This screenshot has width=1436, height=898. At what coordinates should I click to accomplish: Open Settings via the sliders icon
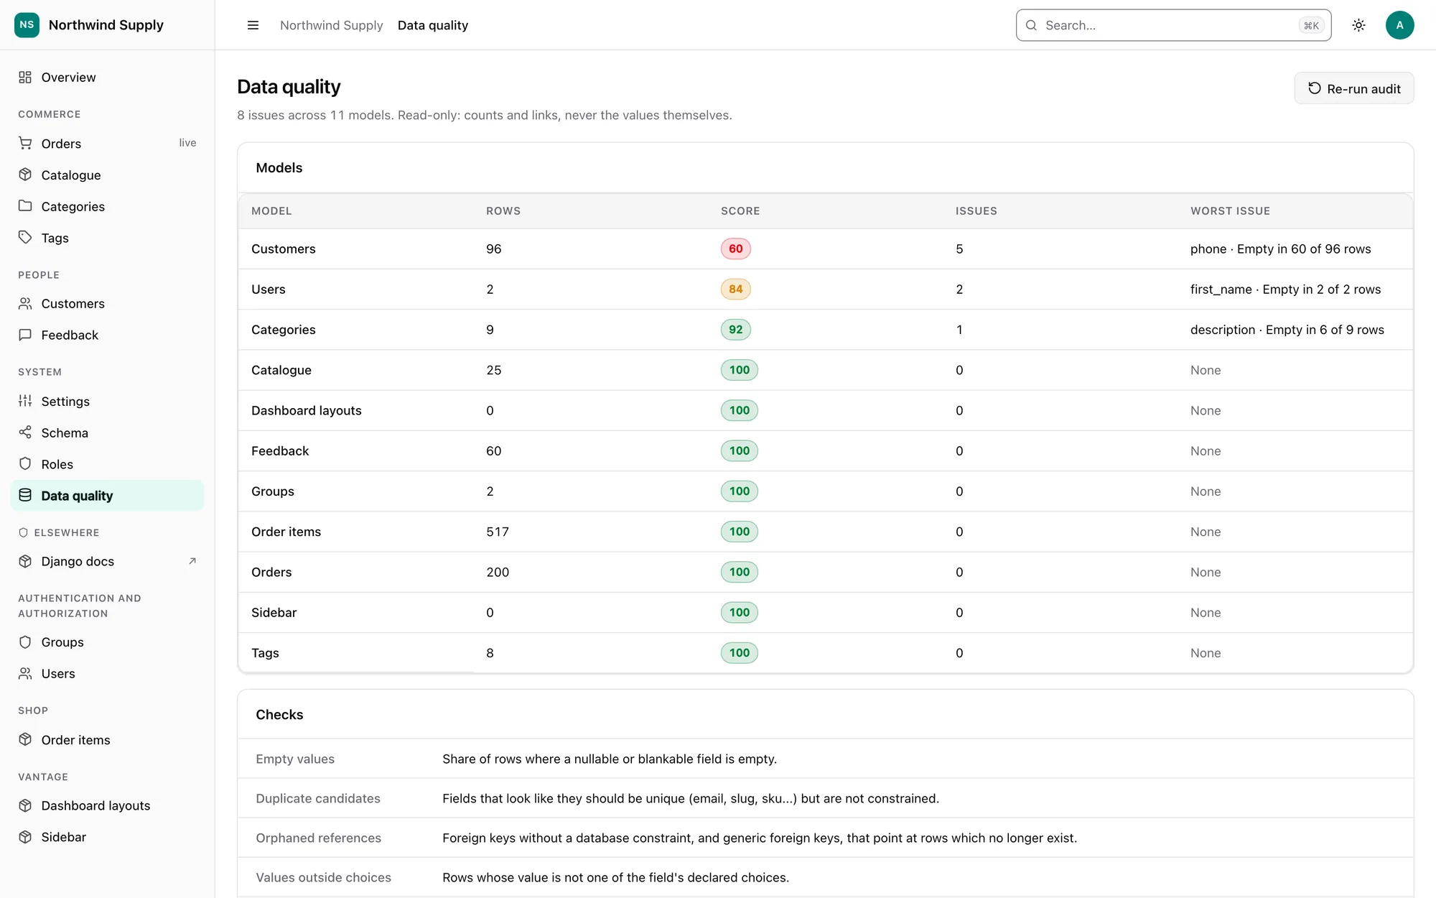tap(25, 401)
